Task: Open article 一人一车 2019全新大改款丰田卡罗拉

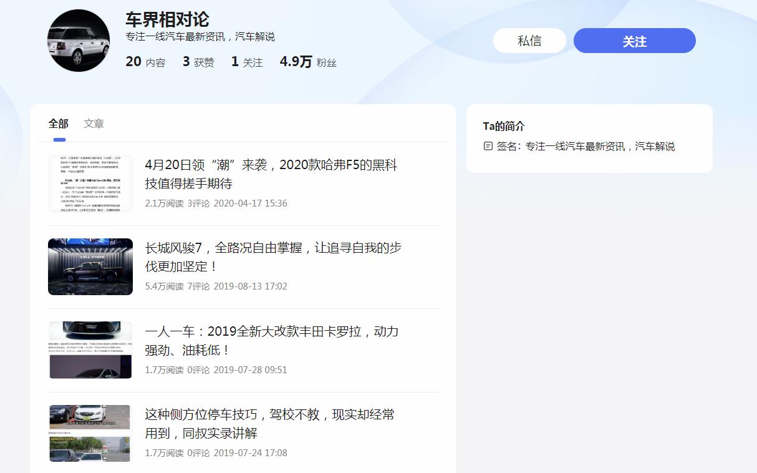Action: tap(272, 341)
